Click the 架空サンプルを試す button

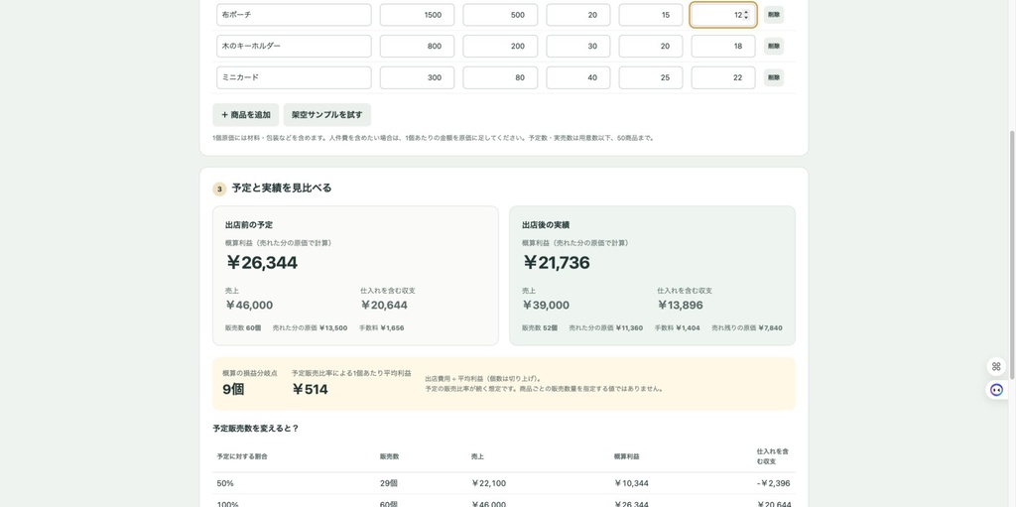[x=327, y=115]
